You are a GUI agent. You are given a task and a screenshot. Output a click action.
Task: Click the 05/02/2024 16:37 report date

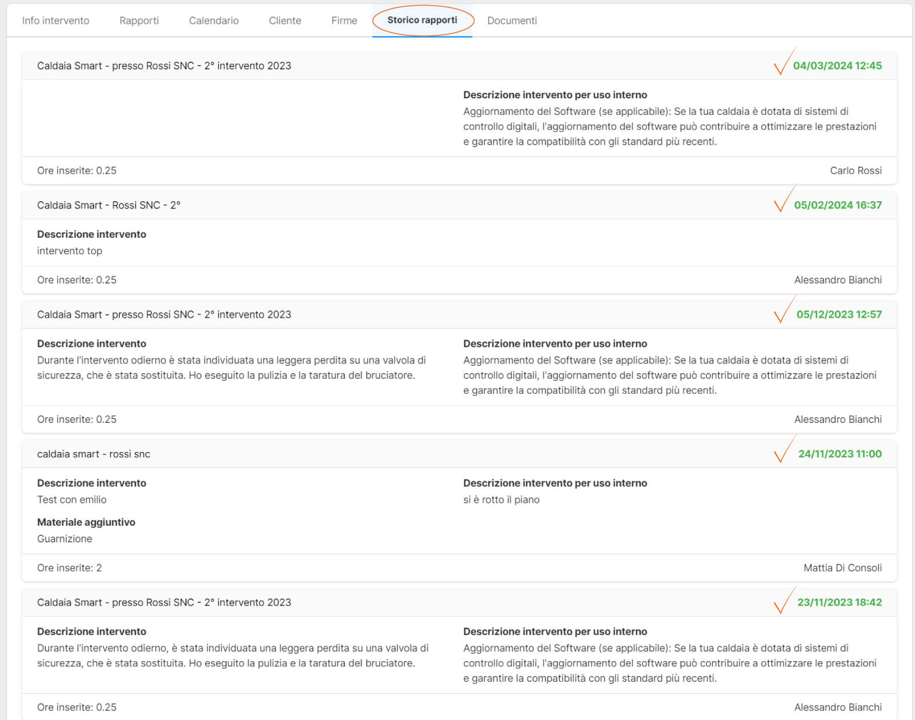click(x=837, y=205)
